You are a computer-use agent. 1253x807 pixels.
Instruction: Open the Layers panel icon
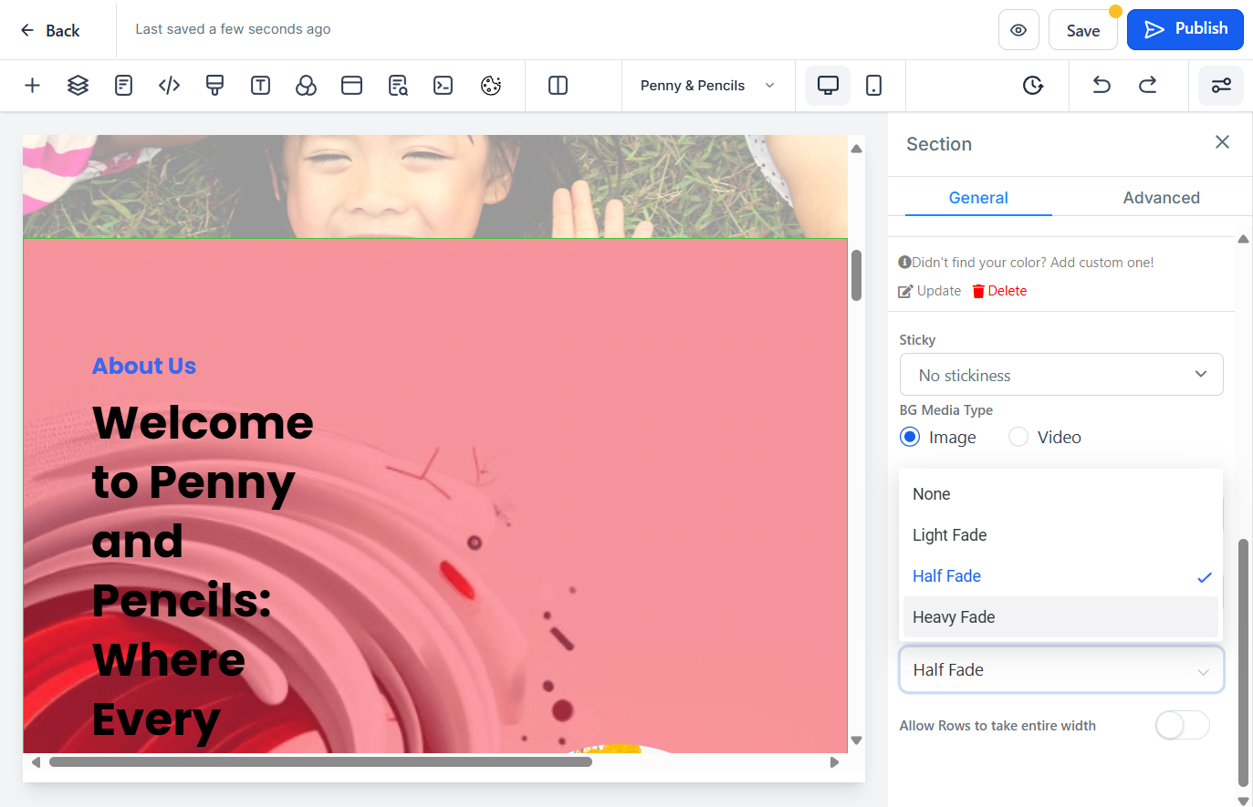pyautogui.click(x=78, y=86)
